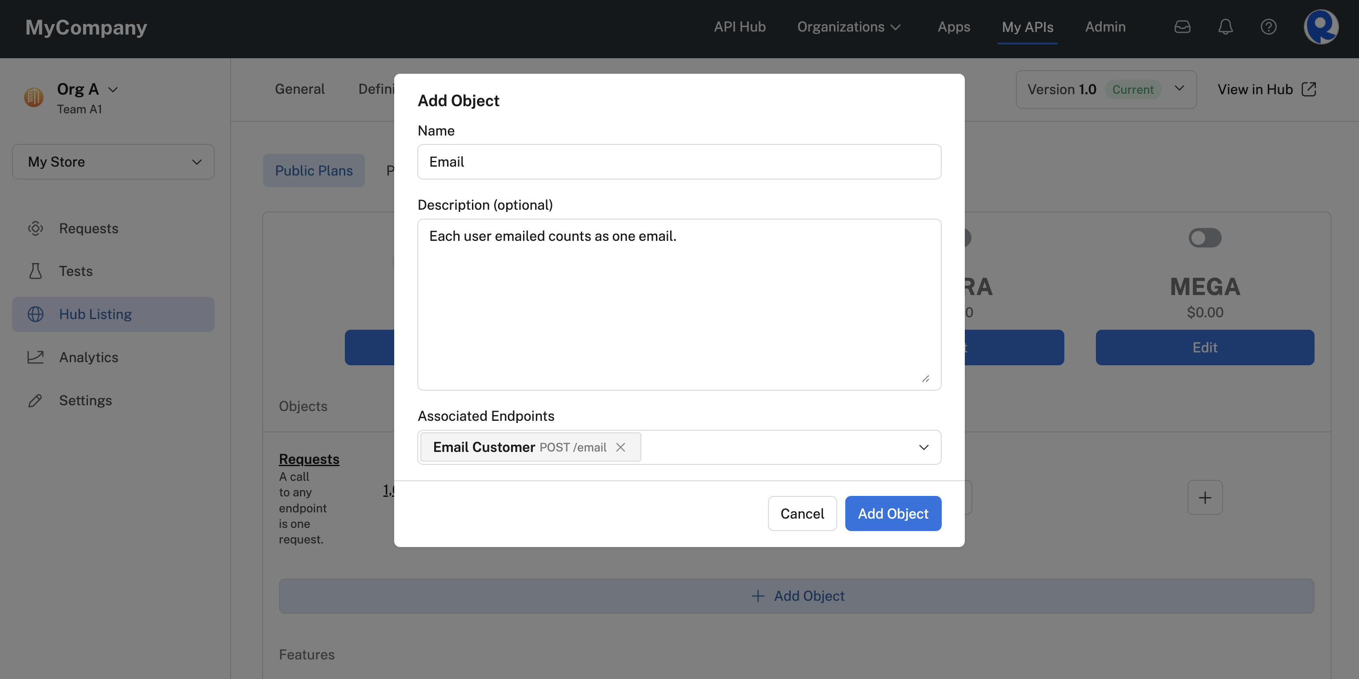Viewport: 1359px width, 679px height.
Task: Toggle the MEGA plan switch
Action: click(x=1205, y=238)
